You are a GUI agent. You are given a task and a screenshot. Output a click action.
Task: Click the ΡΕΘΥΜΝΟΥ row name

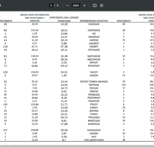click(x=94, y=98)
